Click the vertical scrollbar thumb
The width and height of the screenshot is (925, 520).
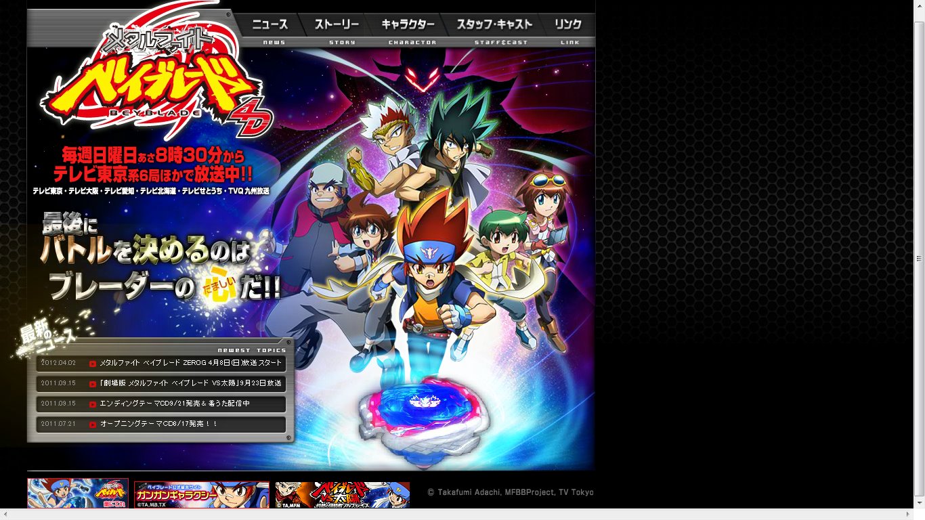point(920,259)
